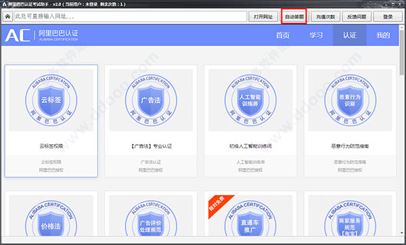The image size is (406, 245).
Task: Start 自动答题 auto-answer
Action: point(294,16)
